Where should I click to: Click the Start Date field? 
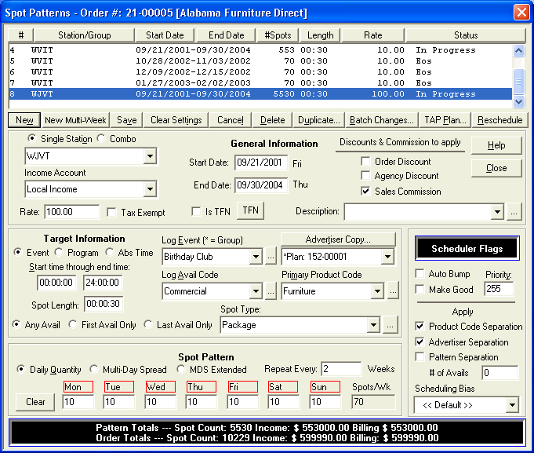[x=260, y=163]
